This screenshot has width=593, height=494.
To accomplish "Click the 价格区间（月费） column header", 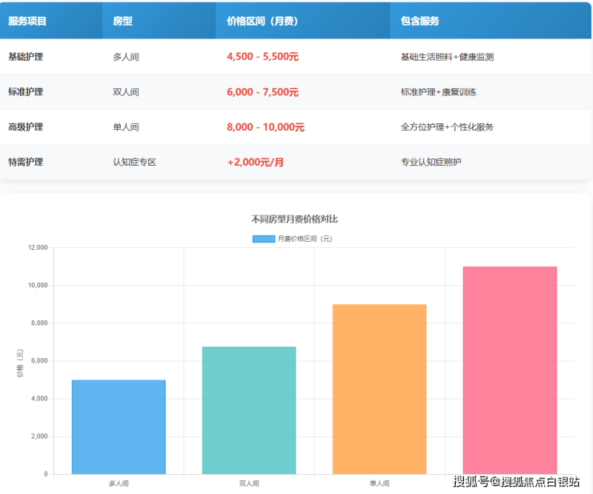I will point(262,22).
